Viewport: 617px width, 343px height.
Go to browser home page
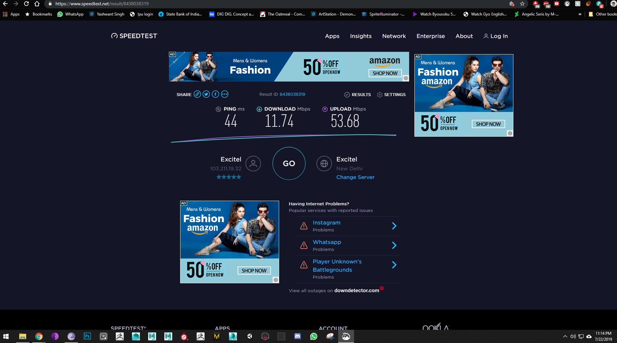37,4
